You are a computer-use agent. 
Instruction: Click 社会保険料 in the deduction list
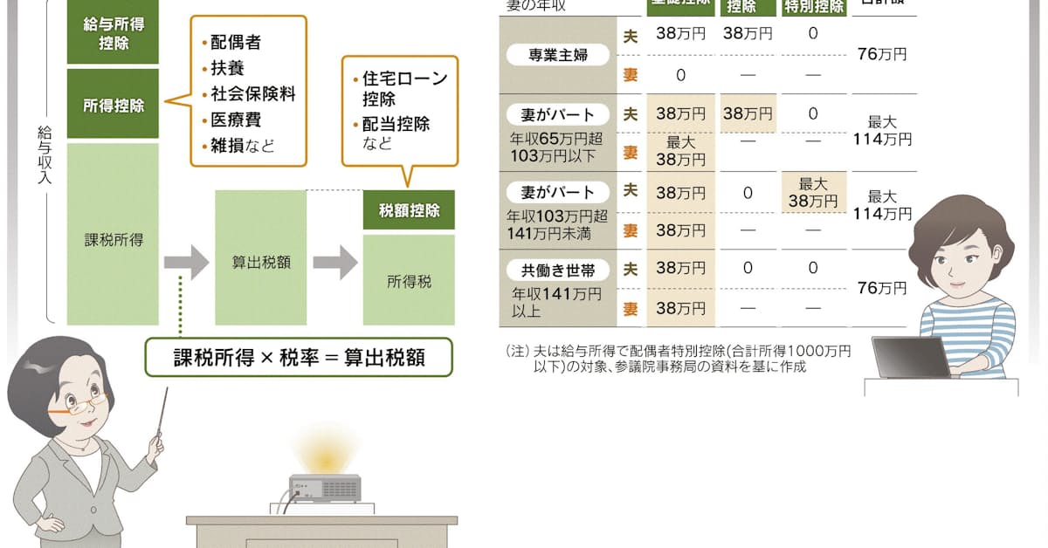point(243,93)
